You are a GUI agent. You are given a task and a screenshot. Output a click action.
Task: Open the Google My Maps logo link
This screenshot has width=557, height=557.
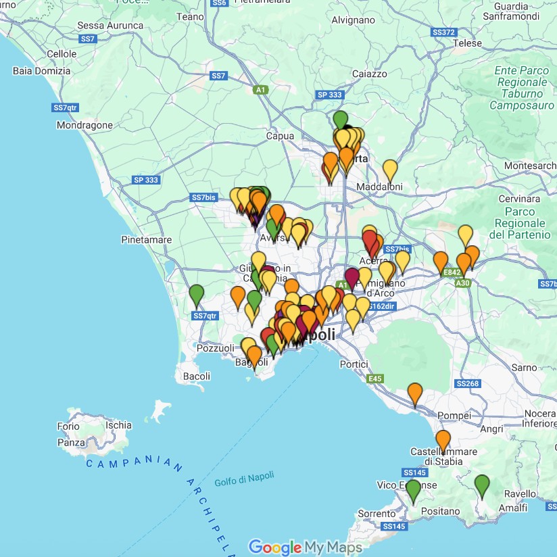point(305,547)
